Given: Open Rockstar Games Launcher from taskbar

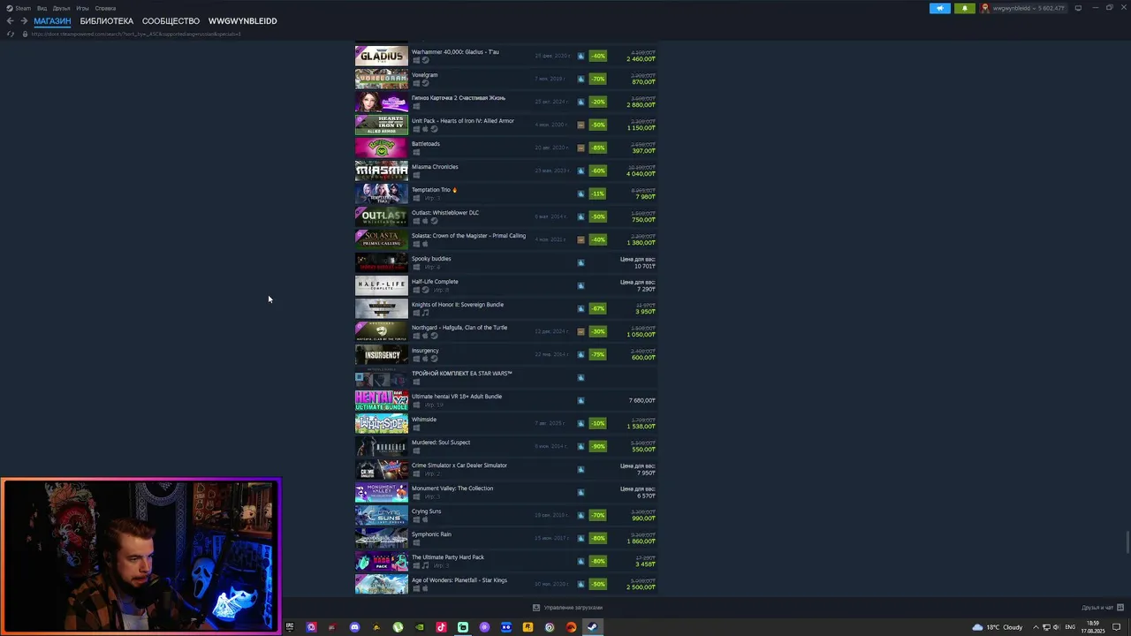Looking at the screenshot, I should [x=528, y=627].
